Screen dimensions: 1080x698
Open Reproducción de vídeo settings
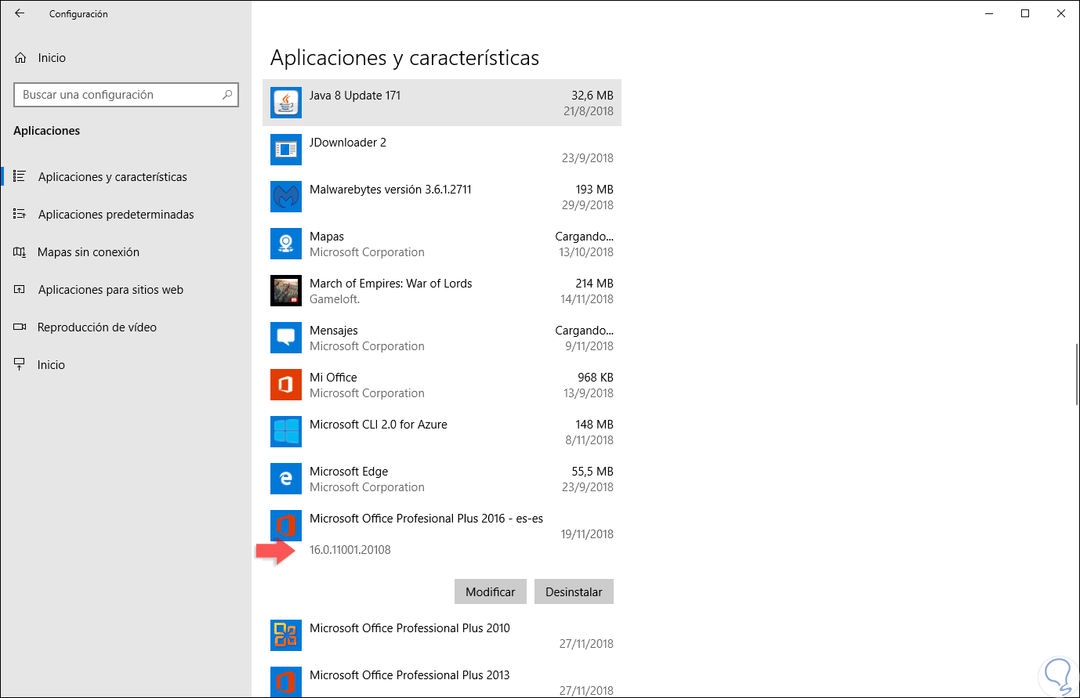coord(97,327)
